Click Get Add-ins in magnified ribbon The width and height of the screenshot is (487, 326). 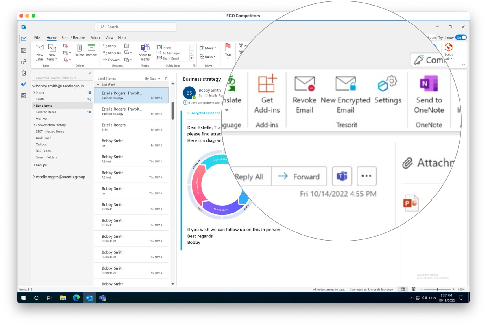(267, 94)
